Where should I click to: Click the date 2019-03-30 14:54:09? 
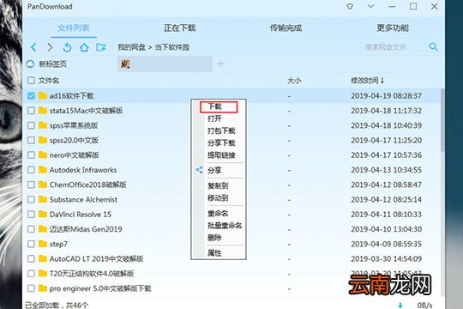click(x=386, y=258)
